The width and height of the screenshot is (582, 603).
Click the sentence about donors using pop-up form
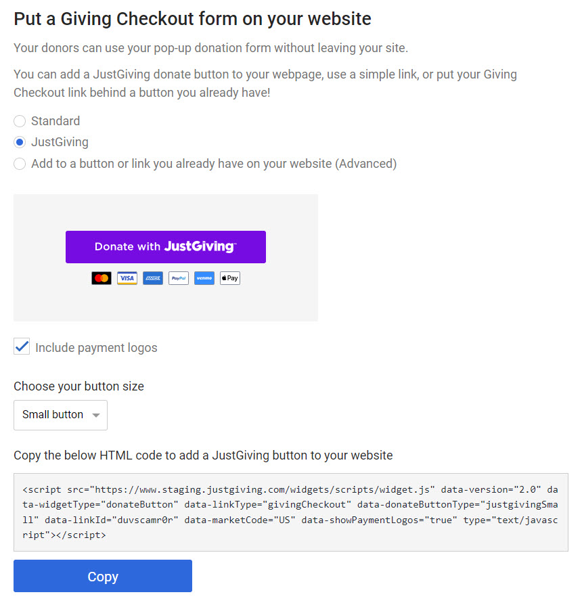tap(210, 49)
